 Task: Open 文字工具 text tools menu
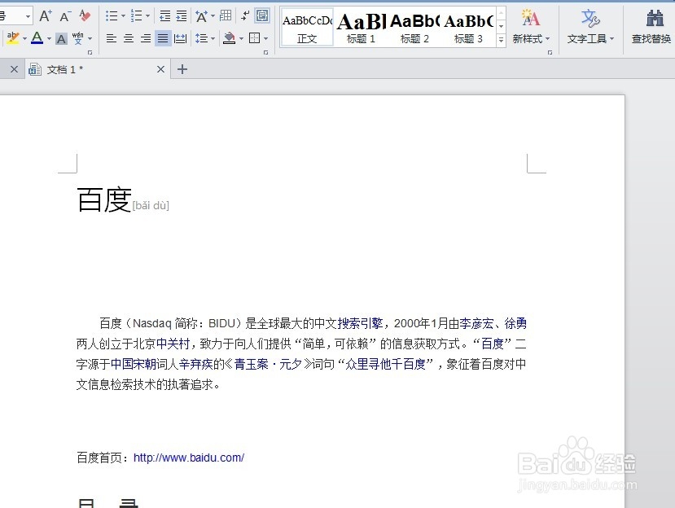point(590,28)
